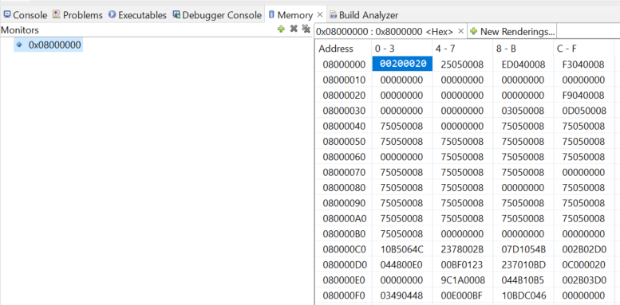Screen dimensions: 620x305
Task: Select the 0x08000000 monitor entry
Action: [x=48, y=45]
